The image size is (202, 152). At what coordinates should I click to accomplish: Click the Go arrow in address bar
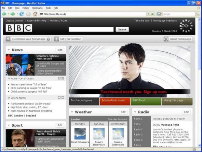pos(153,14)
